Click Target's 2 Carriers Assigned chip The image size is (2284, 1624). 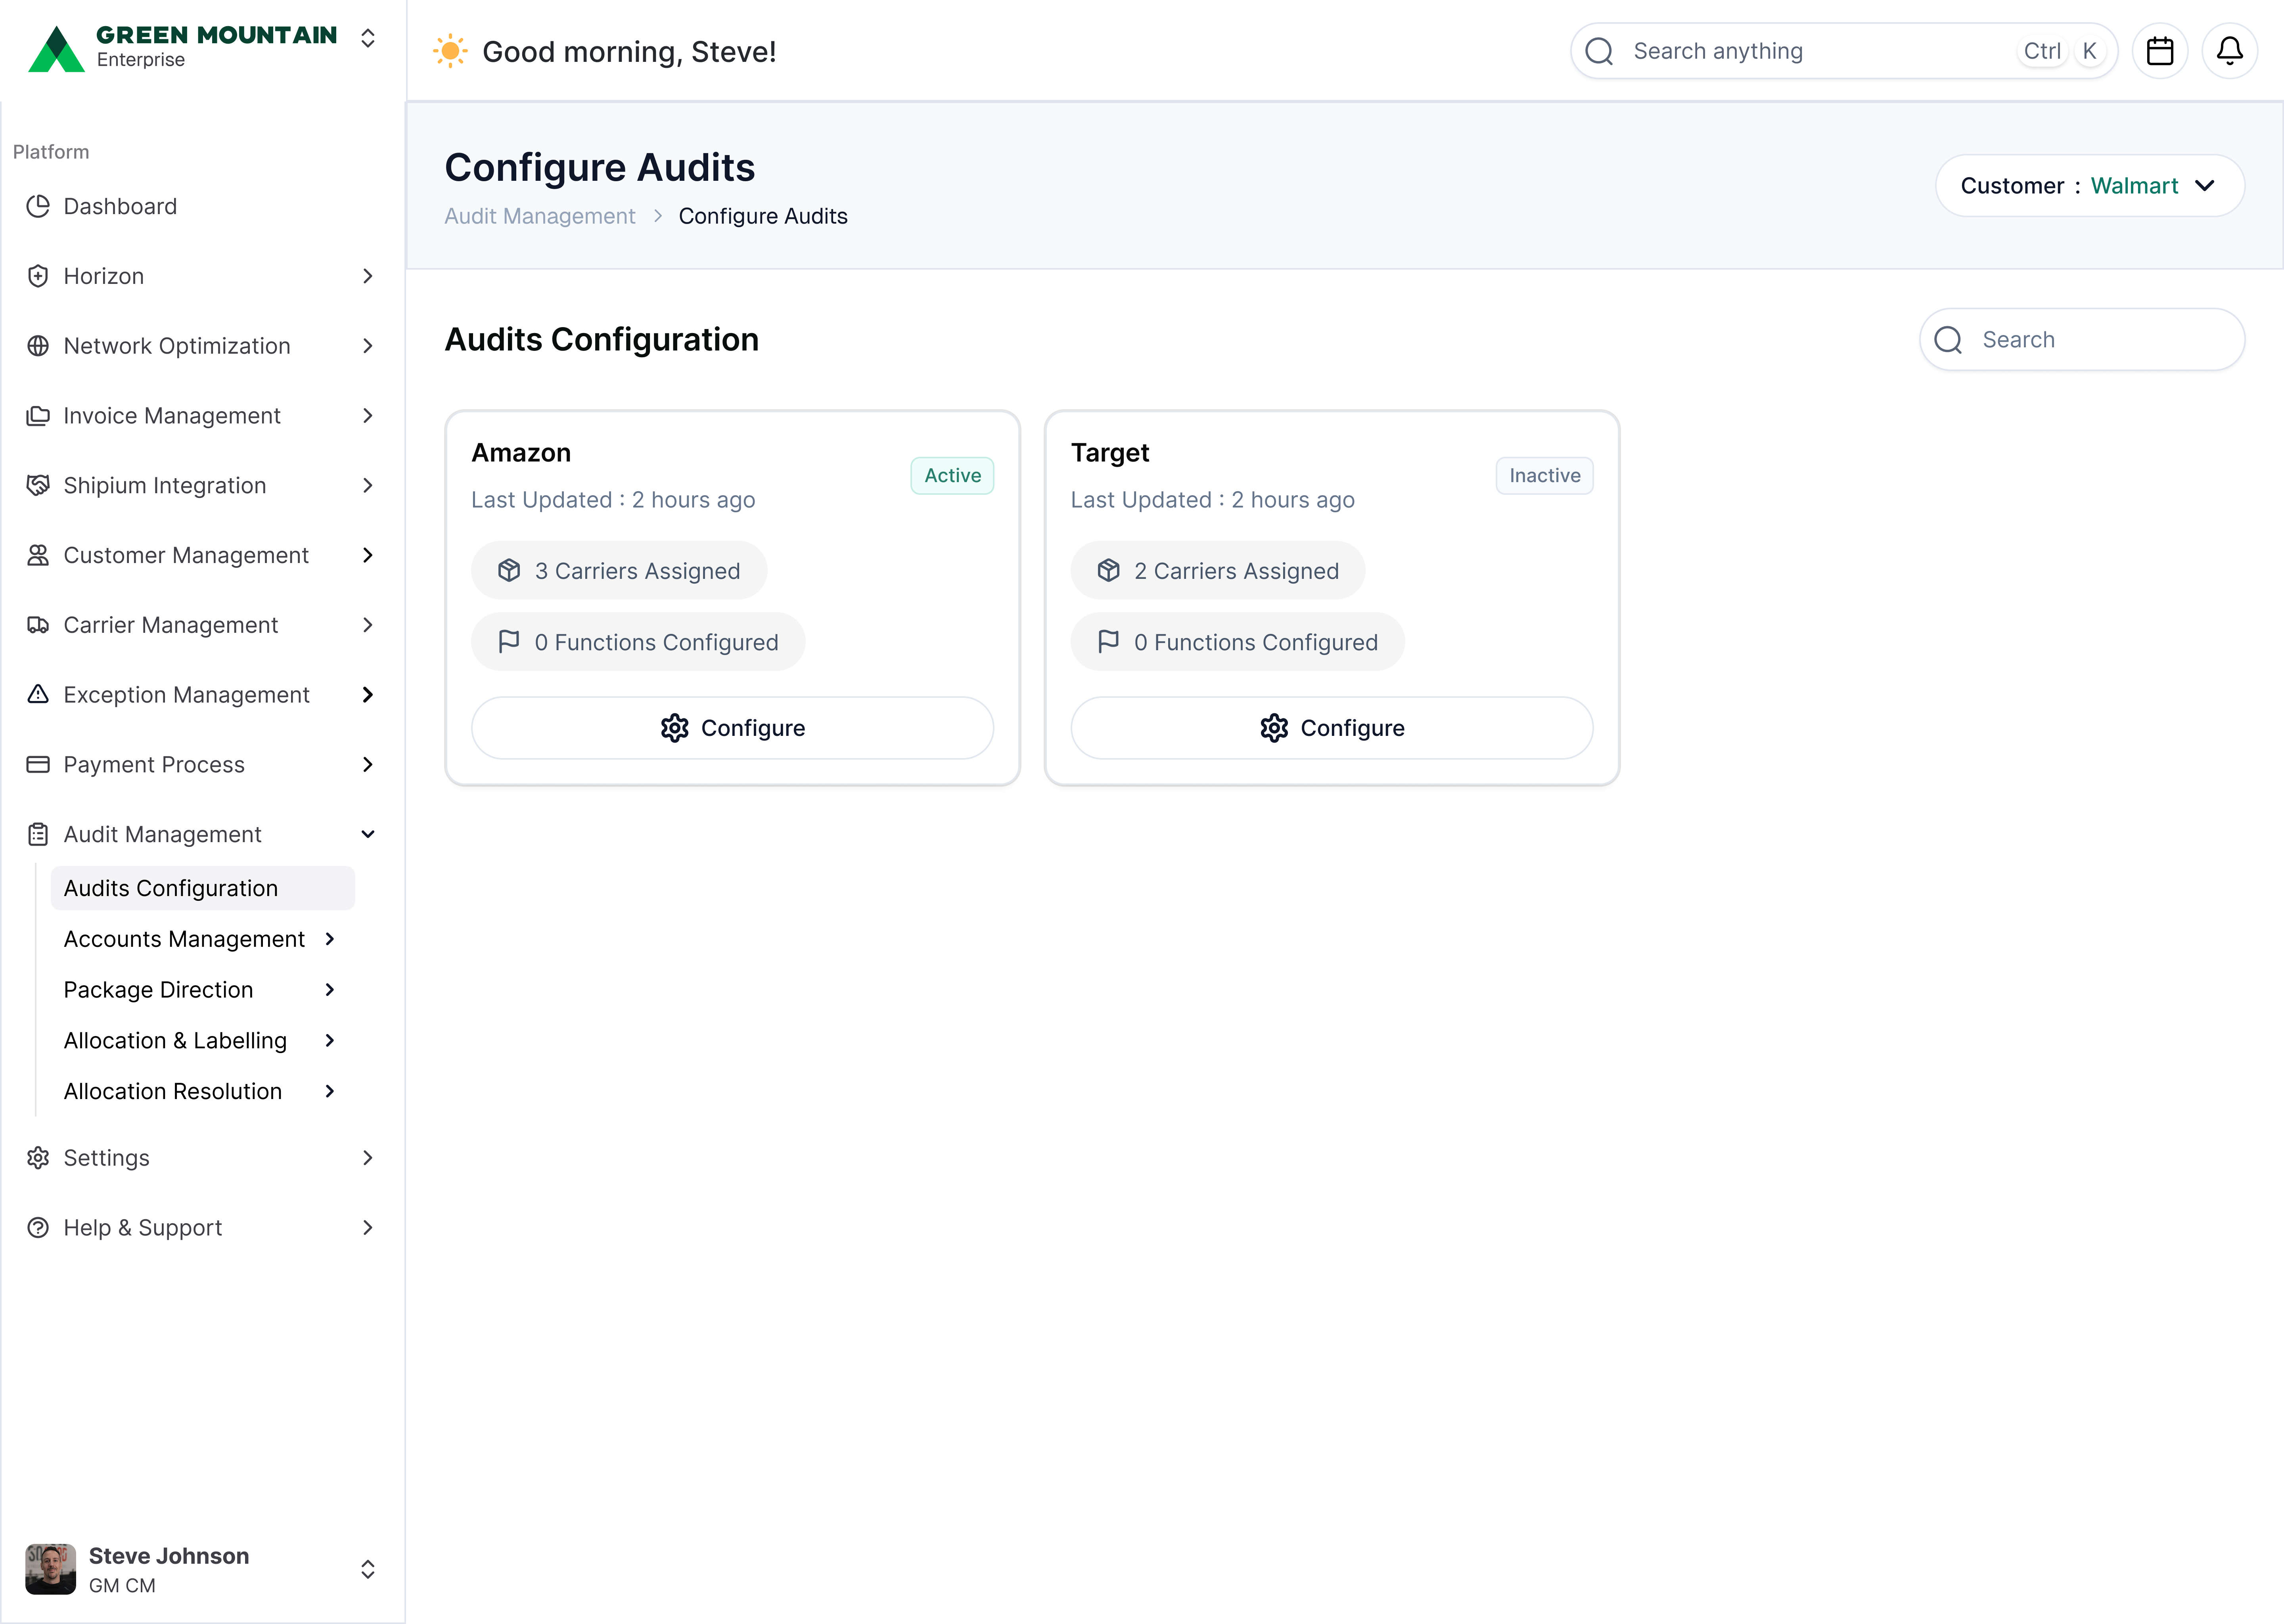coord(1218,570)
